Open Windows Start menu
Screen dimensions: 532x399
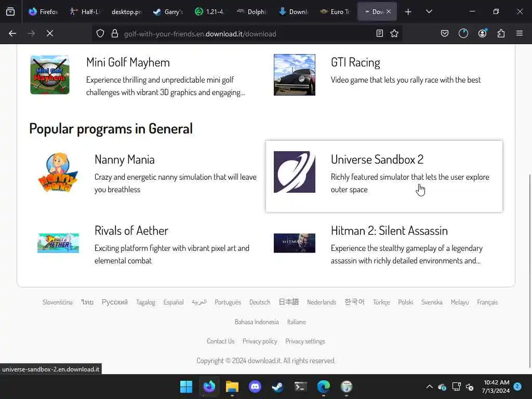coord(186,387)
